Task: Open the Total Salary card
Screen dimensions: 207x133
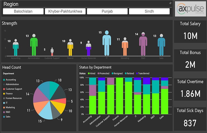Action: coord(190,31)
